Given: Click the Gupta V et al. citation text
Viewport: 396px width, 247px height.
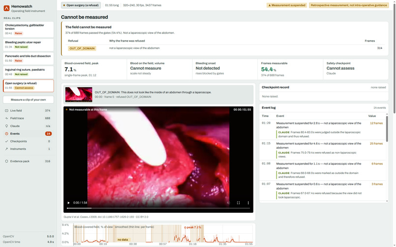Looking at the screenshot, I should point(106,217).
